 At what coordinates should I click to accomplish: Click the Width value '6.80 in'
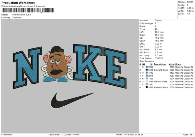click(x=190, y=11)
